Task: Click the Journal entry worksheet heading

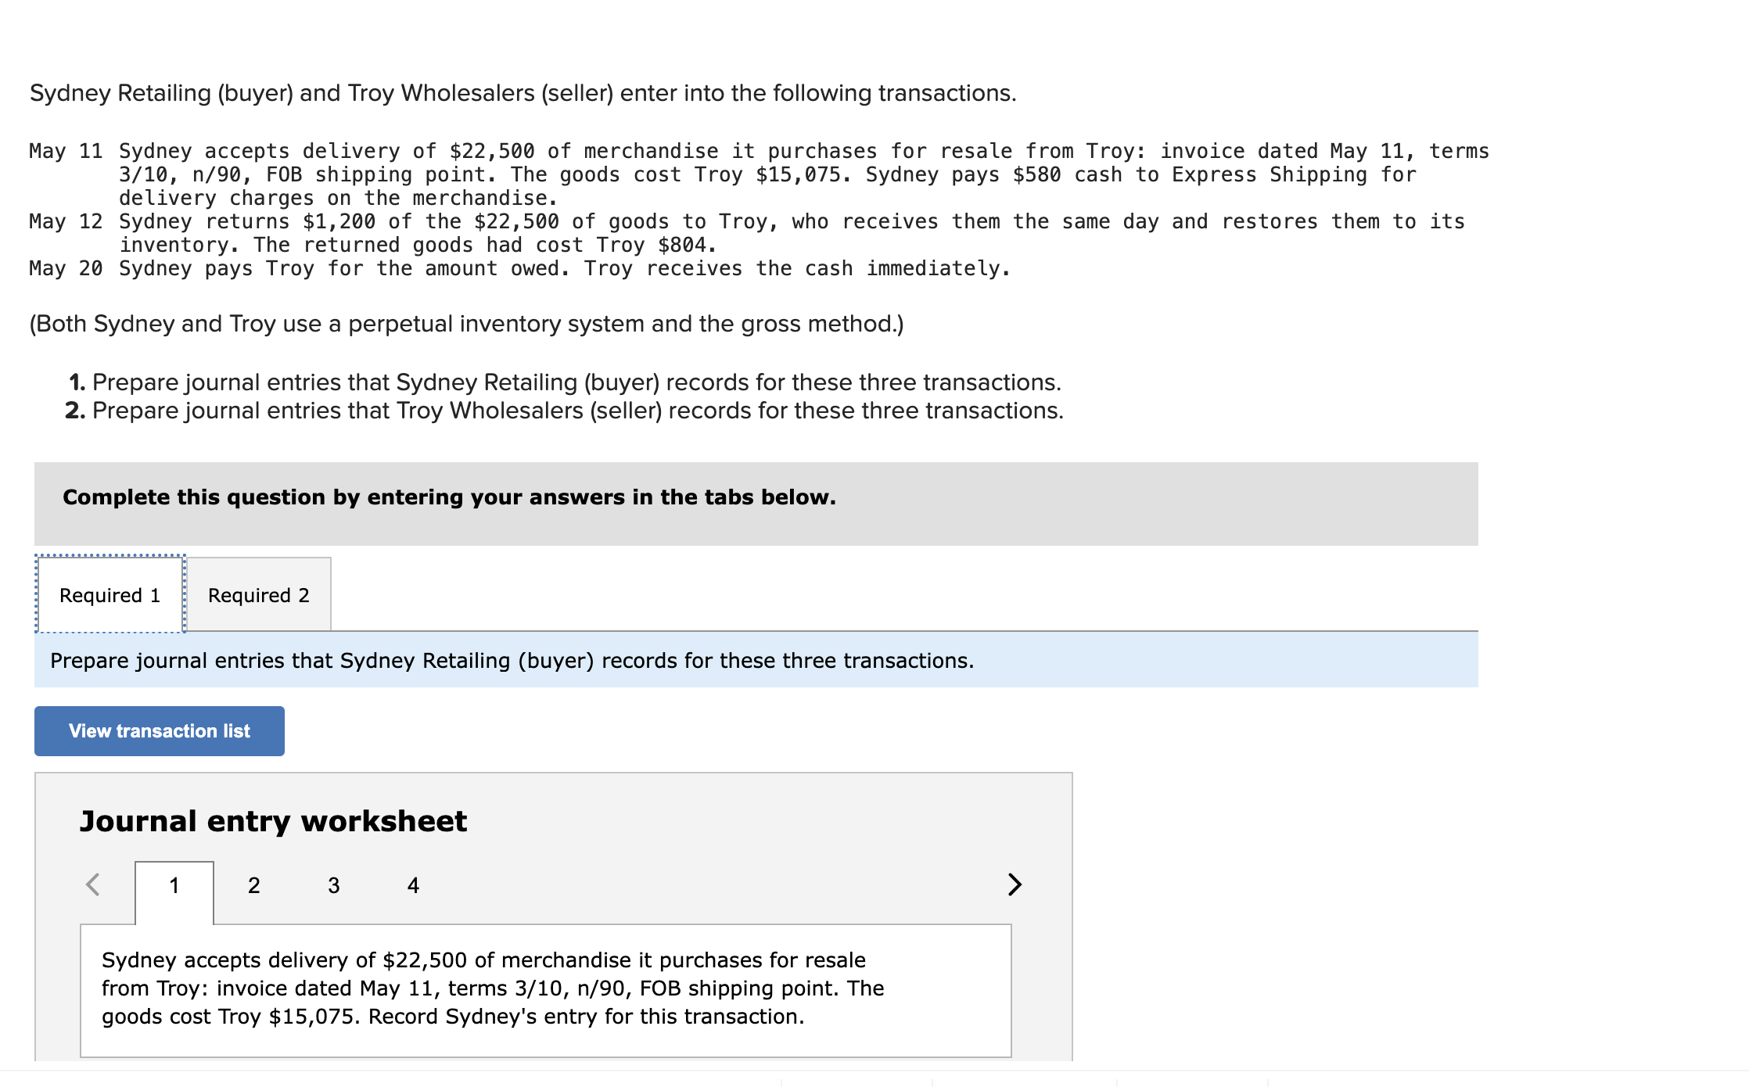Action: pos(272,820)
